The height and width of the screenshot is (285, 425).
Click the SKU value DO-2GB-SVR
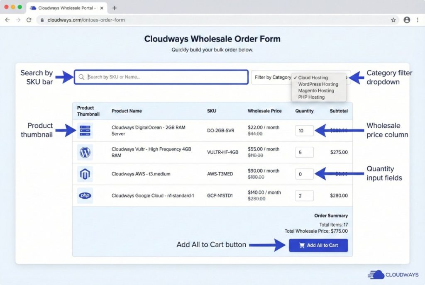221,131
